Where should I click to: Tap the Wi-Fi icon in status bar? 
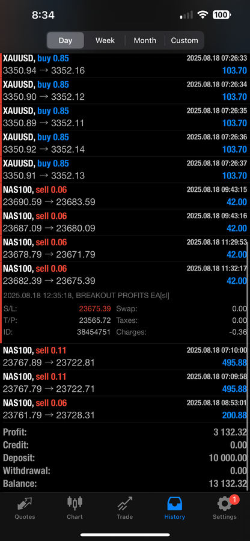pos(203,15)
